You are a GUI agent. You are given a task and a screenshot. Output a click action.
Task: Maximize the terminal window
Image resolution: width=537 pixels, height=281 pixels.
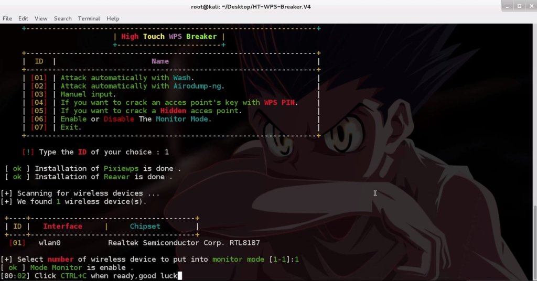520,6
